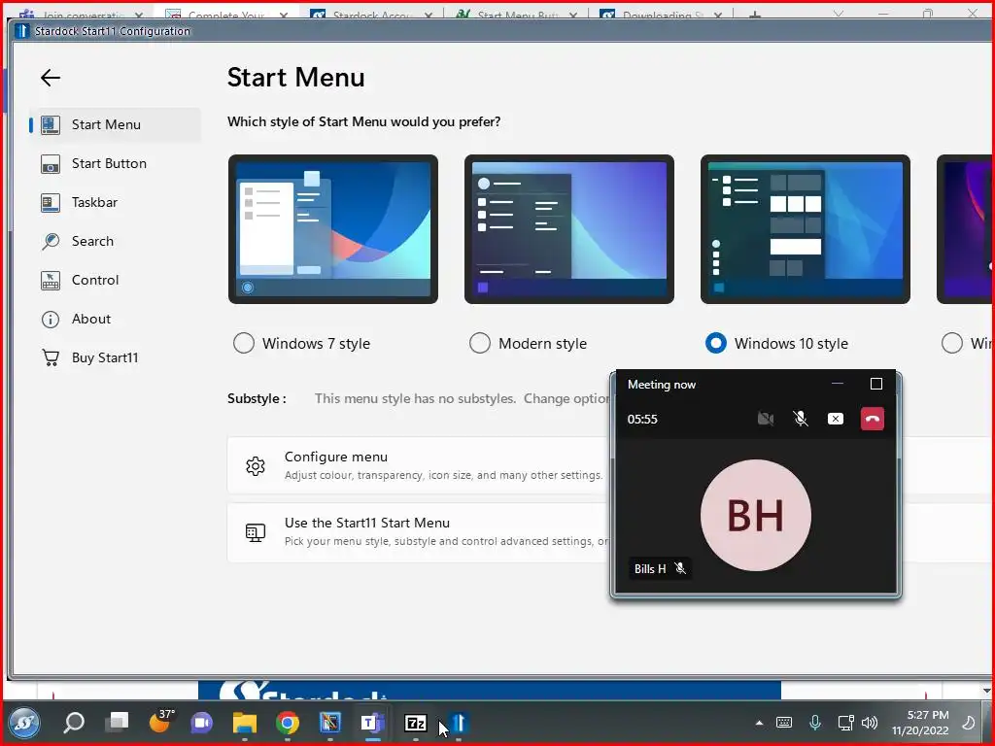Click the Modern style preview thumbnail

point(569,229)
